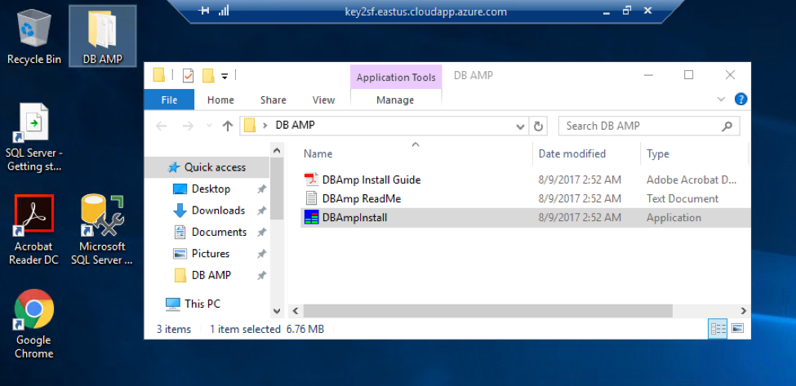Image resolution: width=796 pixels, height=386 pixels.
Task: Switch to large icons view
Action: 737,329
